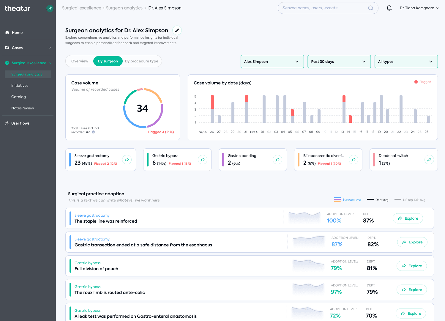Click Gastric bypass label above Full division

88,263
